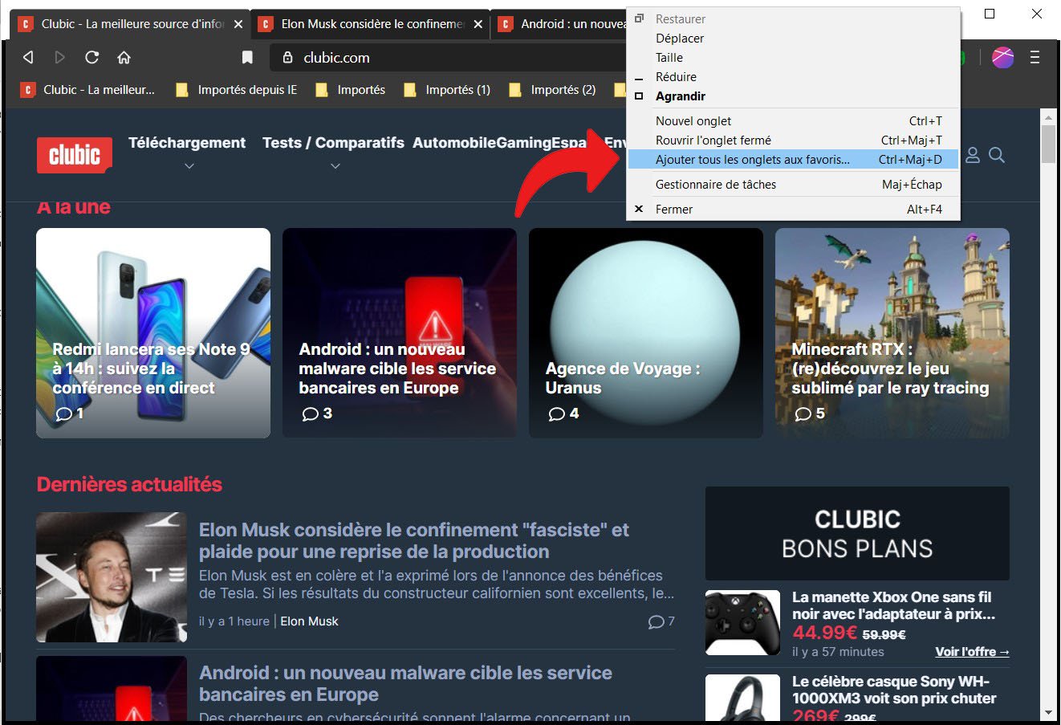Viewport: 1061px width, 725px height.
Task: Click the vertical page scrollbar
Action: click(x=1048, y=145)
